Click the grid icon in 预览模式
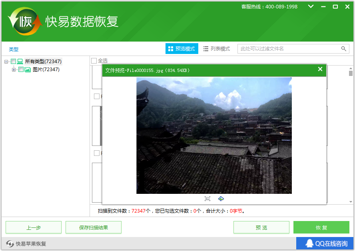 pos(171,49)
